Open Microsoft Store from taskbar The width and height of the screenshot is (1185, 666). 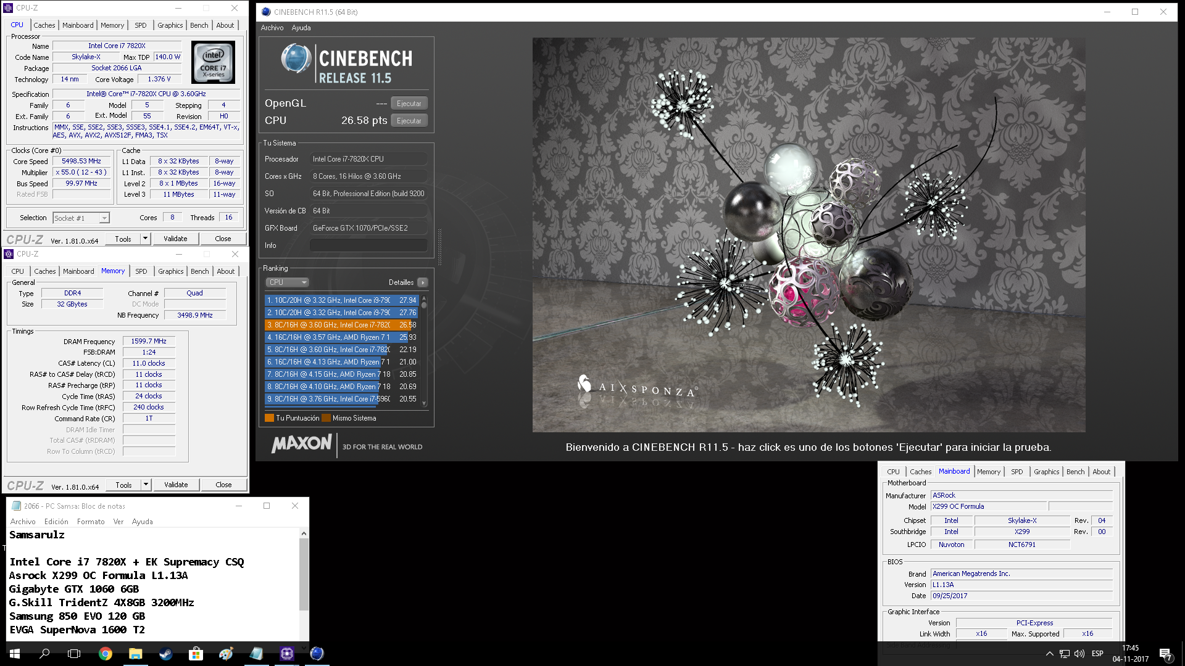pyautogui.click(x=196, y=654)
